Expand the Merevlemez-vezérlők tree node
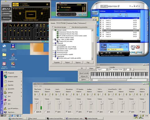The height and width of the screenshot is (120, 150). (53, 51)
